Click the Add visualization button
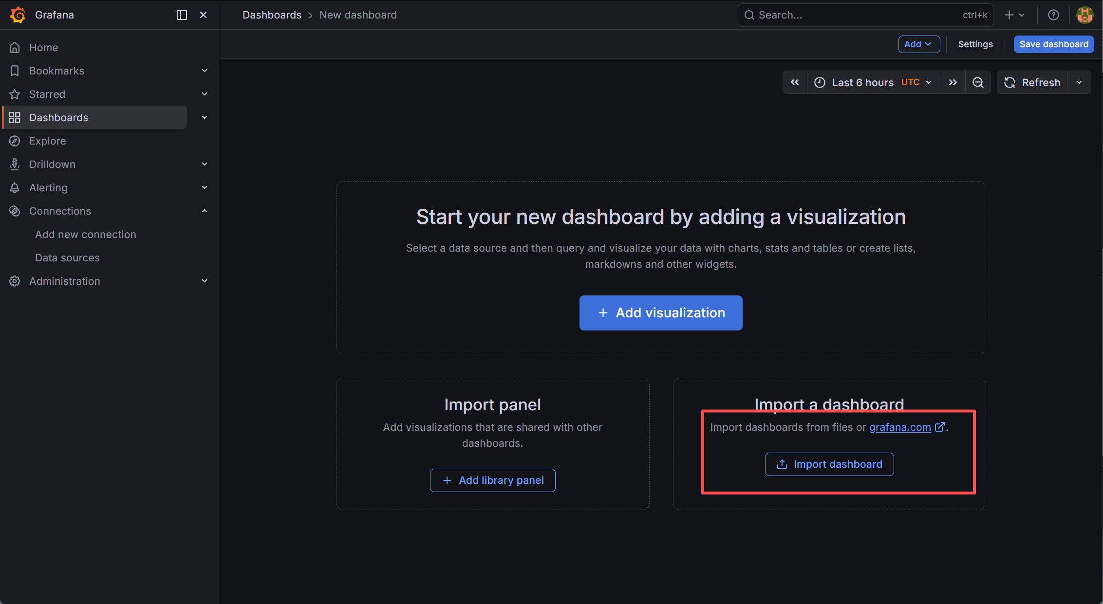The image size is (1103, 604). pyautogui.click(x=661, y=313)
